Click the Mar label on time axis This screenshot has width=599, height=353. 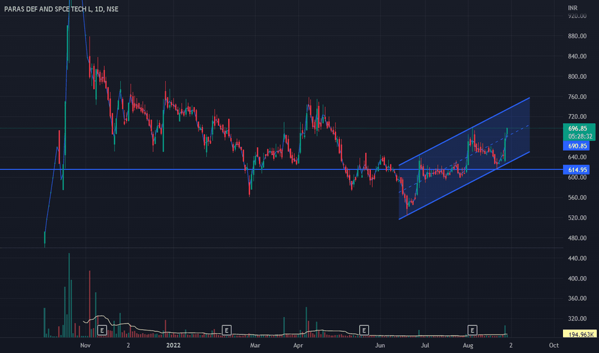click(x=255, y=345)
